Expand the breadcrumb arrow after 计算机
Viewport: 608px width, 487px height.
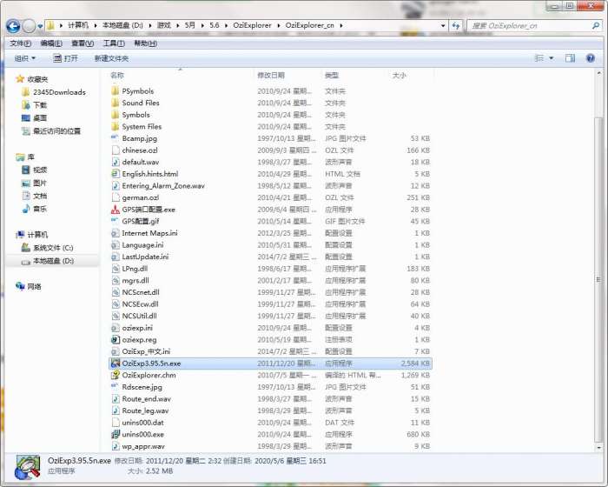point(96,25)
